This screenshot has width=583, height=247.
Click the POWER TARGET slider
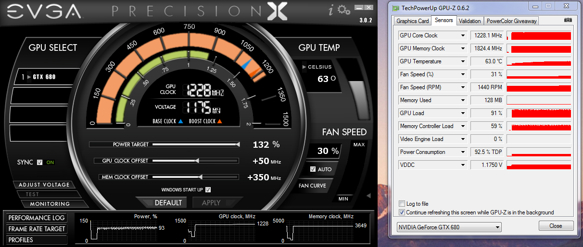click(x=195, y=144)
